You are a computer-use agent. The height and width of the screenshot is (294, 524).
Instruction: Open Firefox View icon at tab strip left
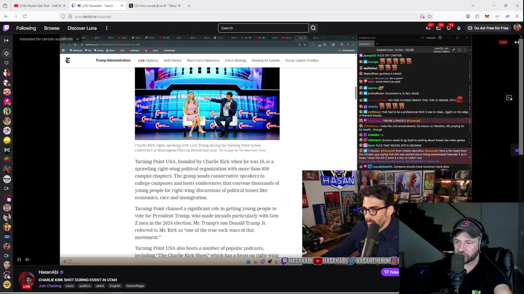(x=5, y=6)
